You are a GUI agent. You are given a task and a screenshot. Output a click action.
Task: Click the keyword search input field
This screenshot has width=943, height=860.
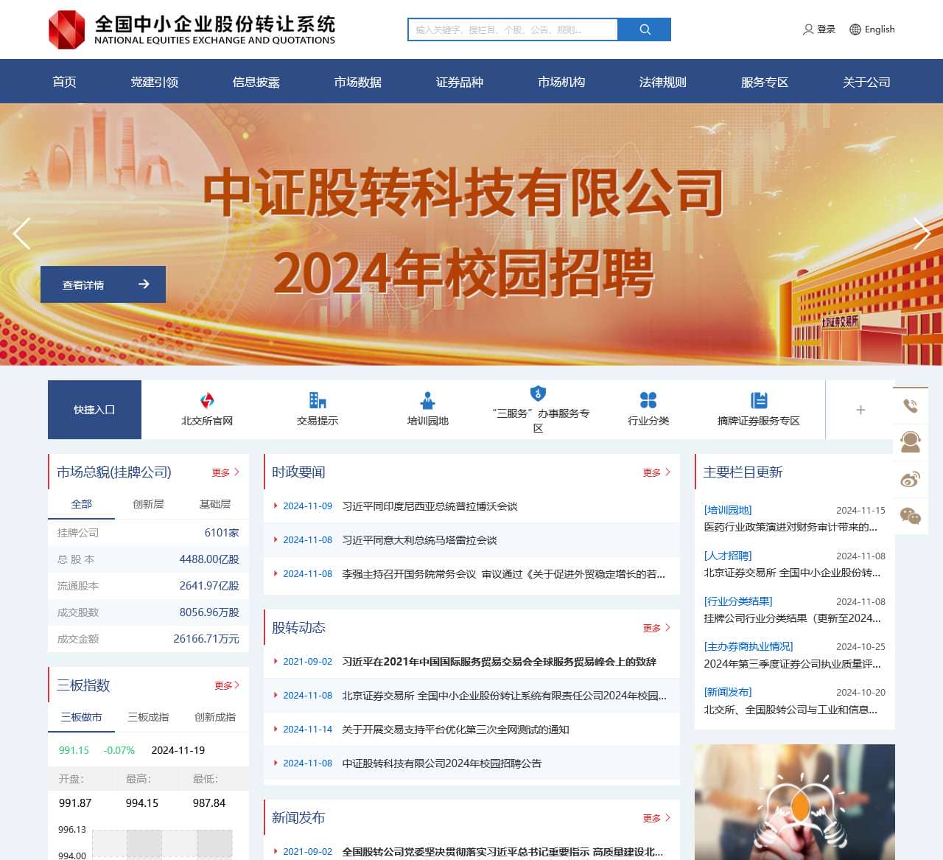(513, 29)
